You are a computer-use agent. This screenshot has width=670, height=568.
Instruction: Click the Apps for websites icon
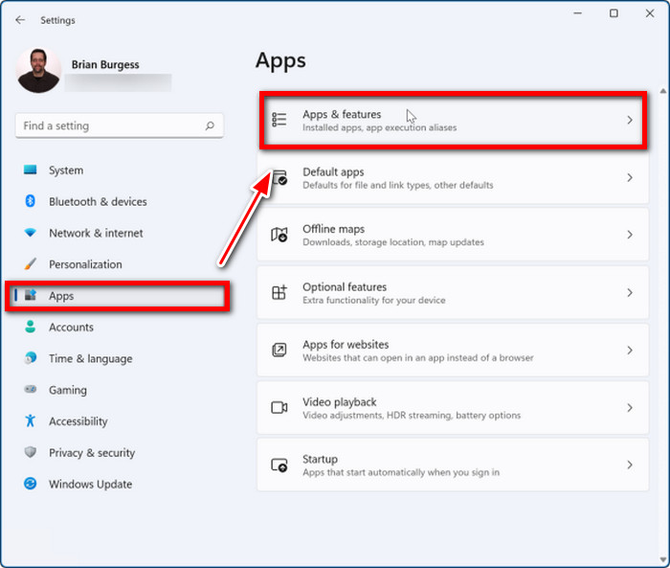click(x=279, y=351)
